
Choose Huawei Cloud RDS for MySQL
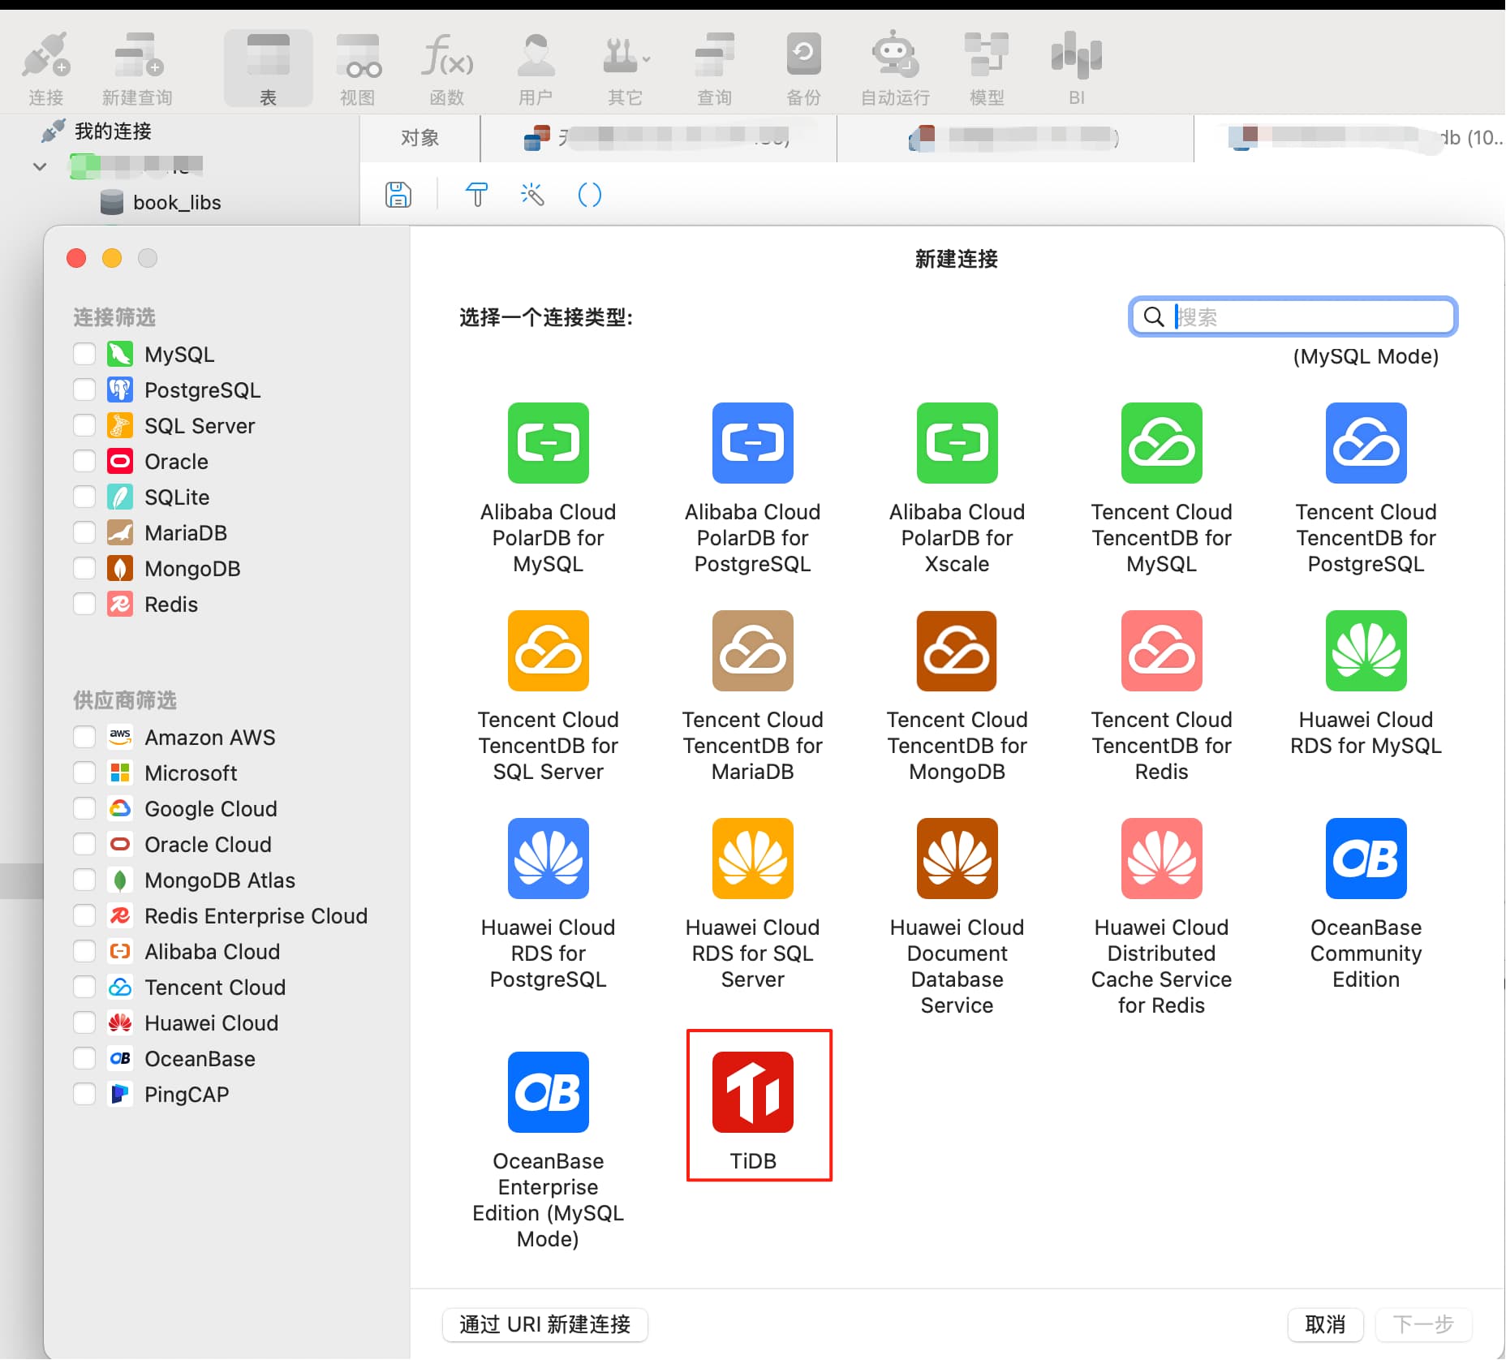click(x=1366, y=651)
